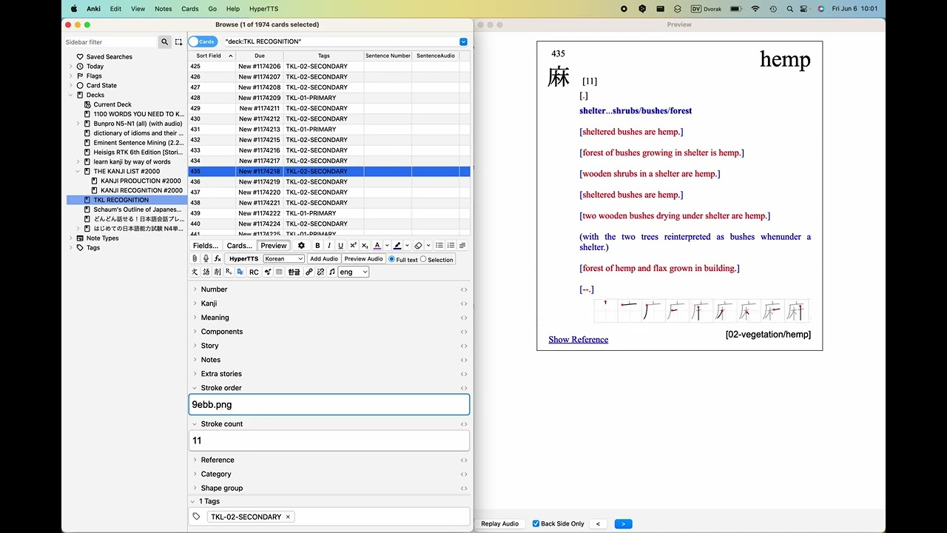Go to next card in Preview

coord(623,523)
